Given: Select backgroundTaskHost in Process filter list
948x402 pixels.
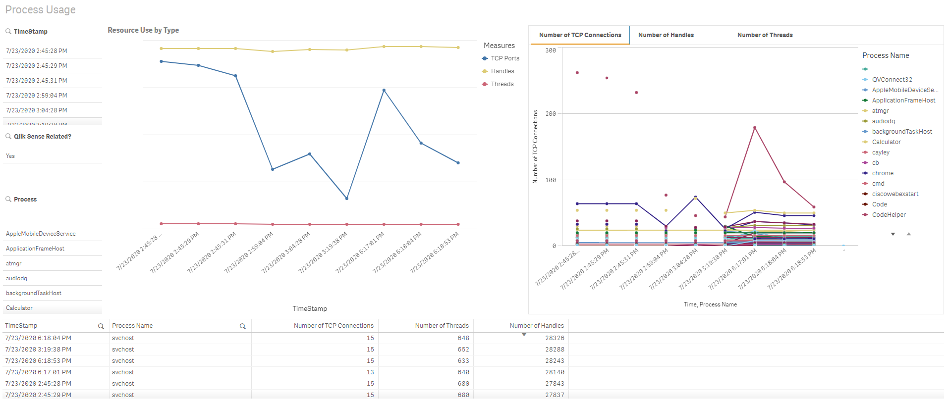Looking at the screenshot, I should [x=53, y=293].
